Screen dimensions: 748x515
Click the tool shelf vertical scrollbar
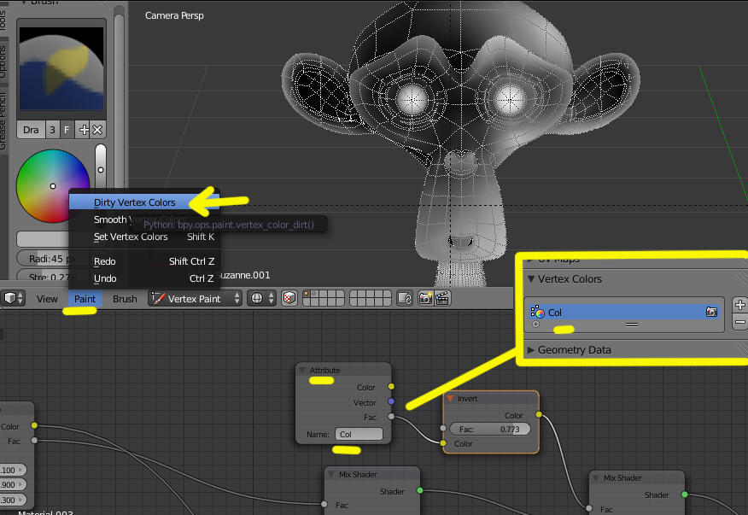[x=119, y=100]
